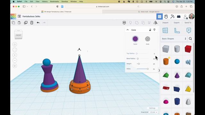205x115 pixels.
Task: Pick the red Box shape
Action: click(188, 49)
